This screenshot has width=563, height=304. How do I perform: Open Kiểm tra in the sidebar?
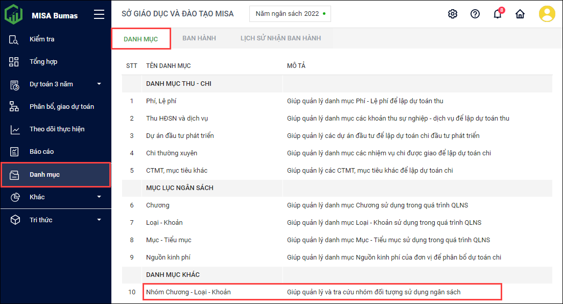pos(42,39)
